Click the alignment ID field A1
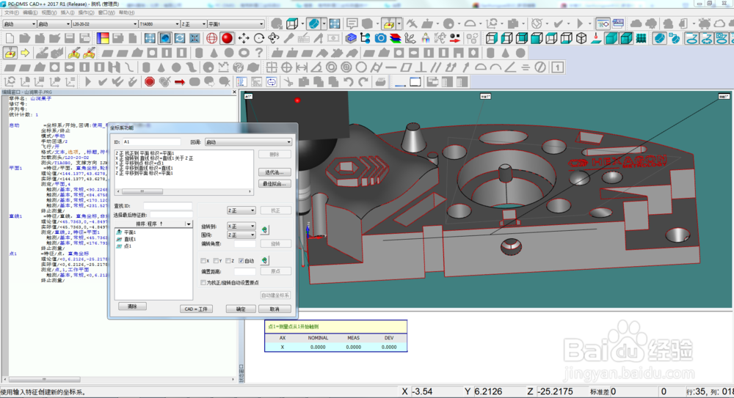Screen dimensions: 734x398 click(152, 141)
